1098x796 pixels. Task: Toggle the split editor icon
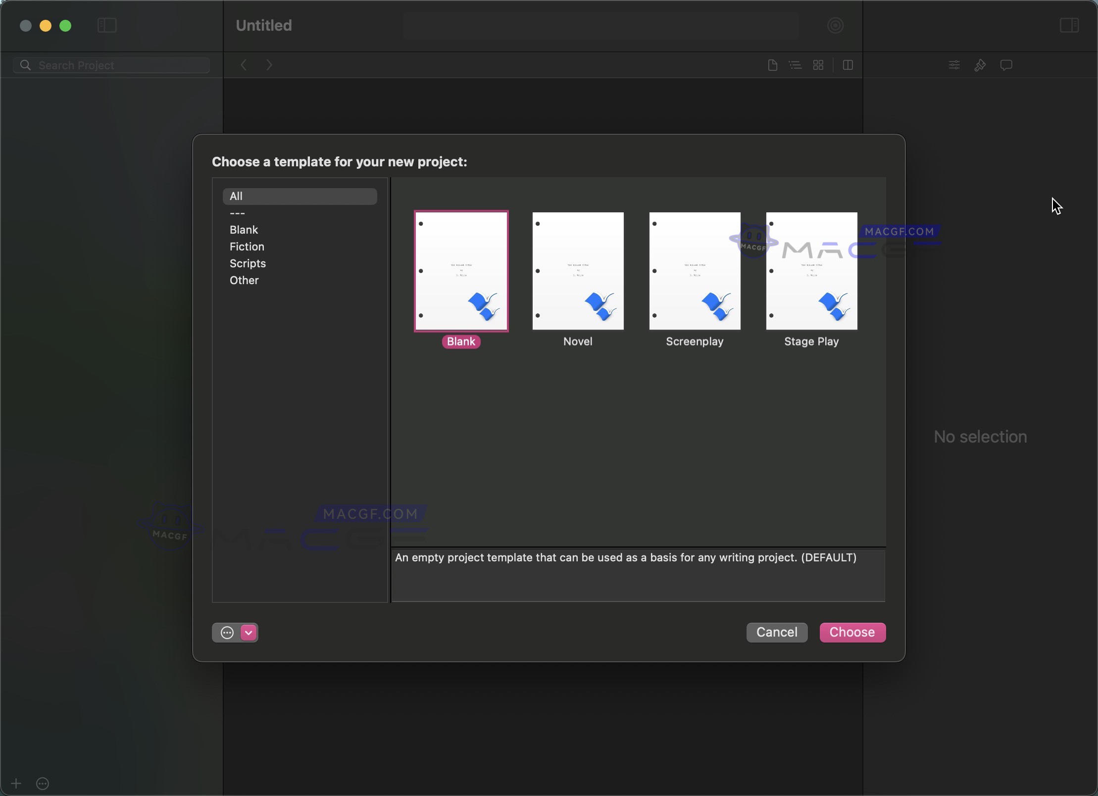coord(848,65)
